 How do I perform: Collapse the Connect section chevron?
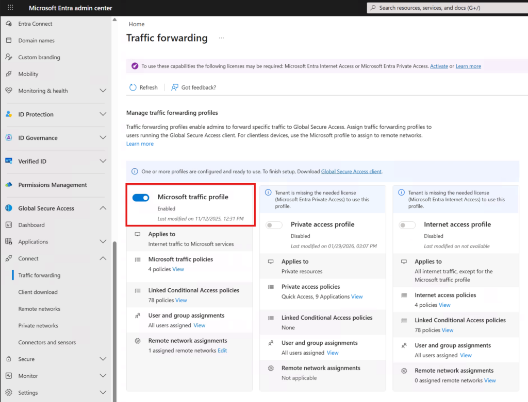103,258
